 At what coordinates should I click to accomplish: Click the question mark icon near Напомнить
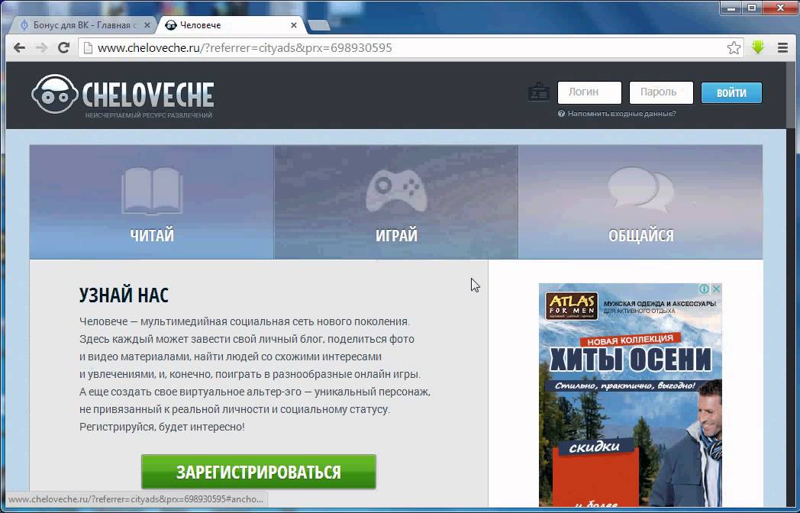pos(561,113)
